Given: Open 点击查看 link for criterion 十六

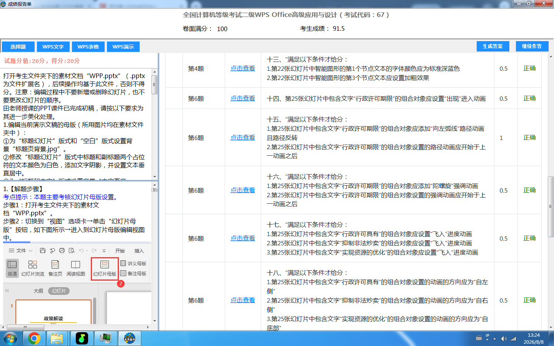Looking at the screenshot, I should click(x=243, y=190).
